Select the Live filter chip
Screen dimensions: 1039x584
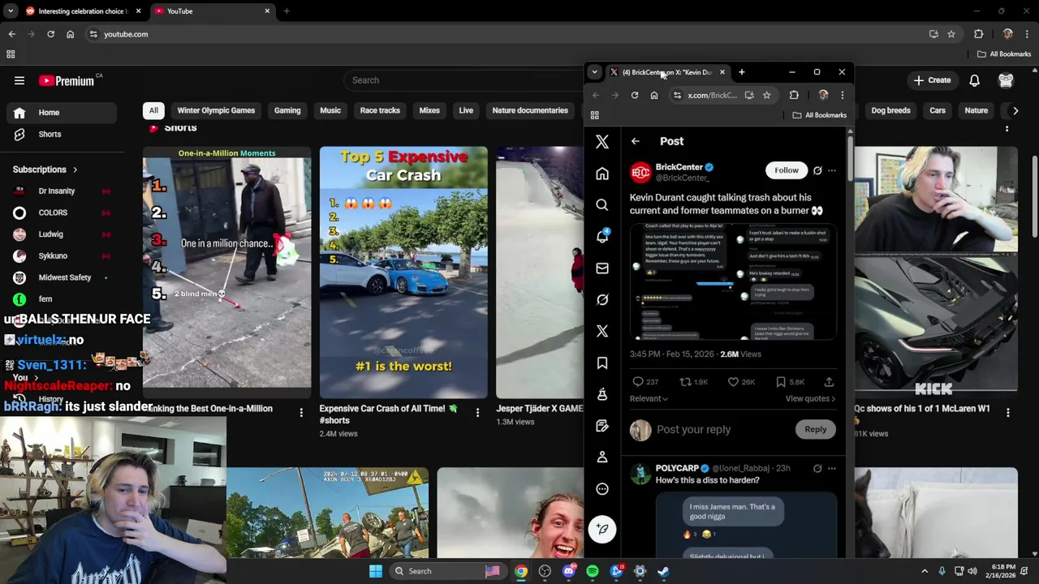pyautogui.click(x=466, y=110)
